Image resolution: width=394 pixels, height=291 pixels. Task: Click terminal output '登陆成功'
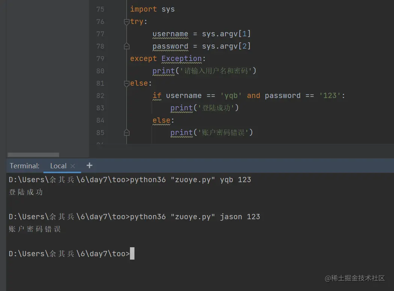pos(26,192)
